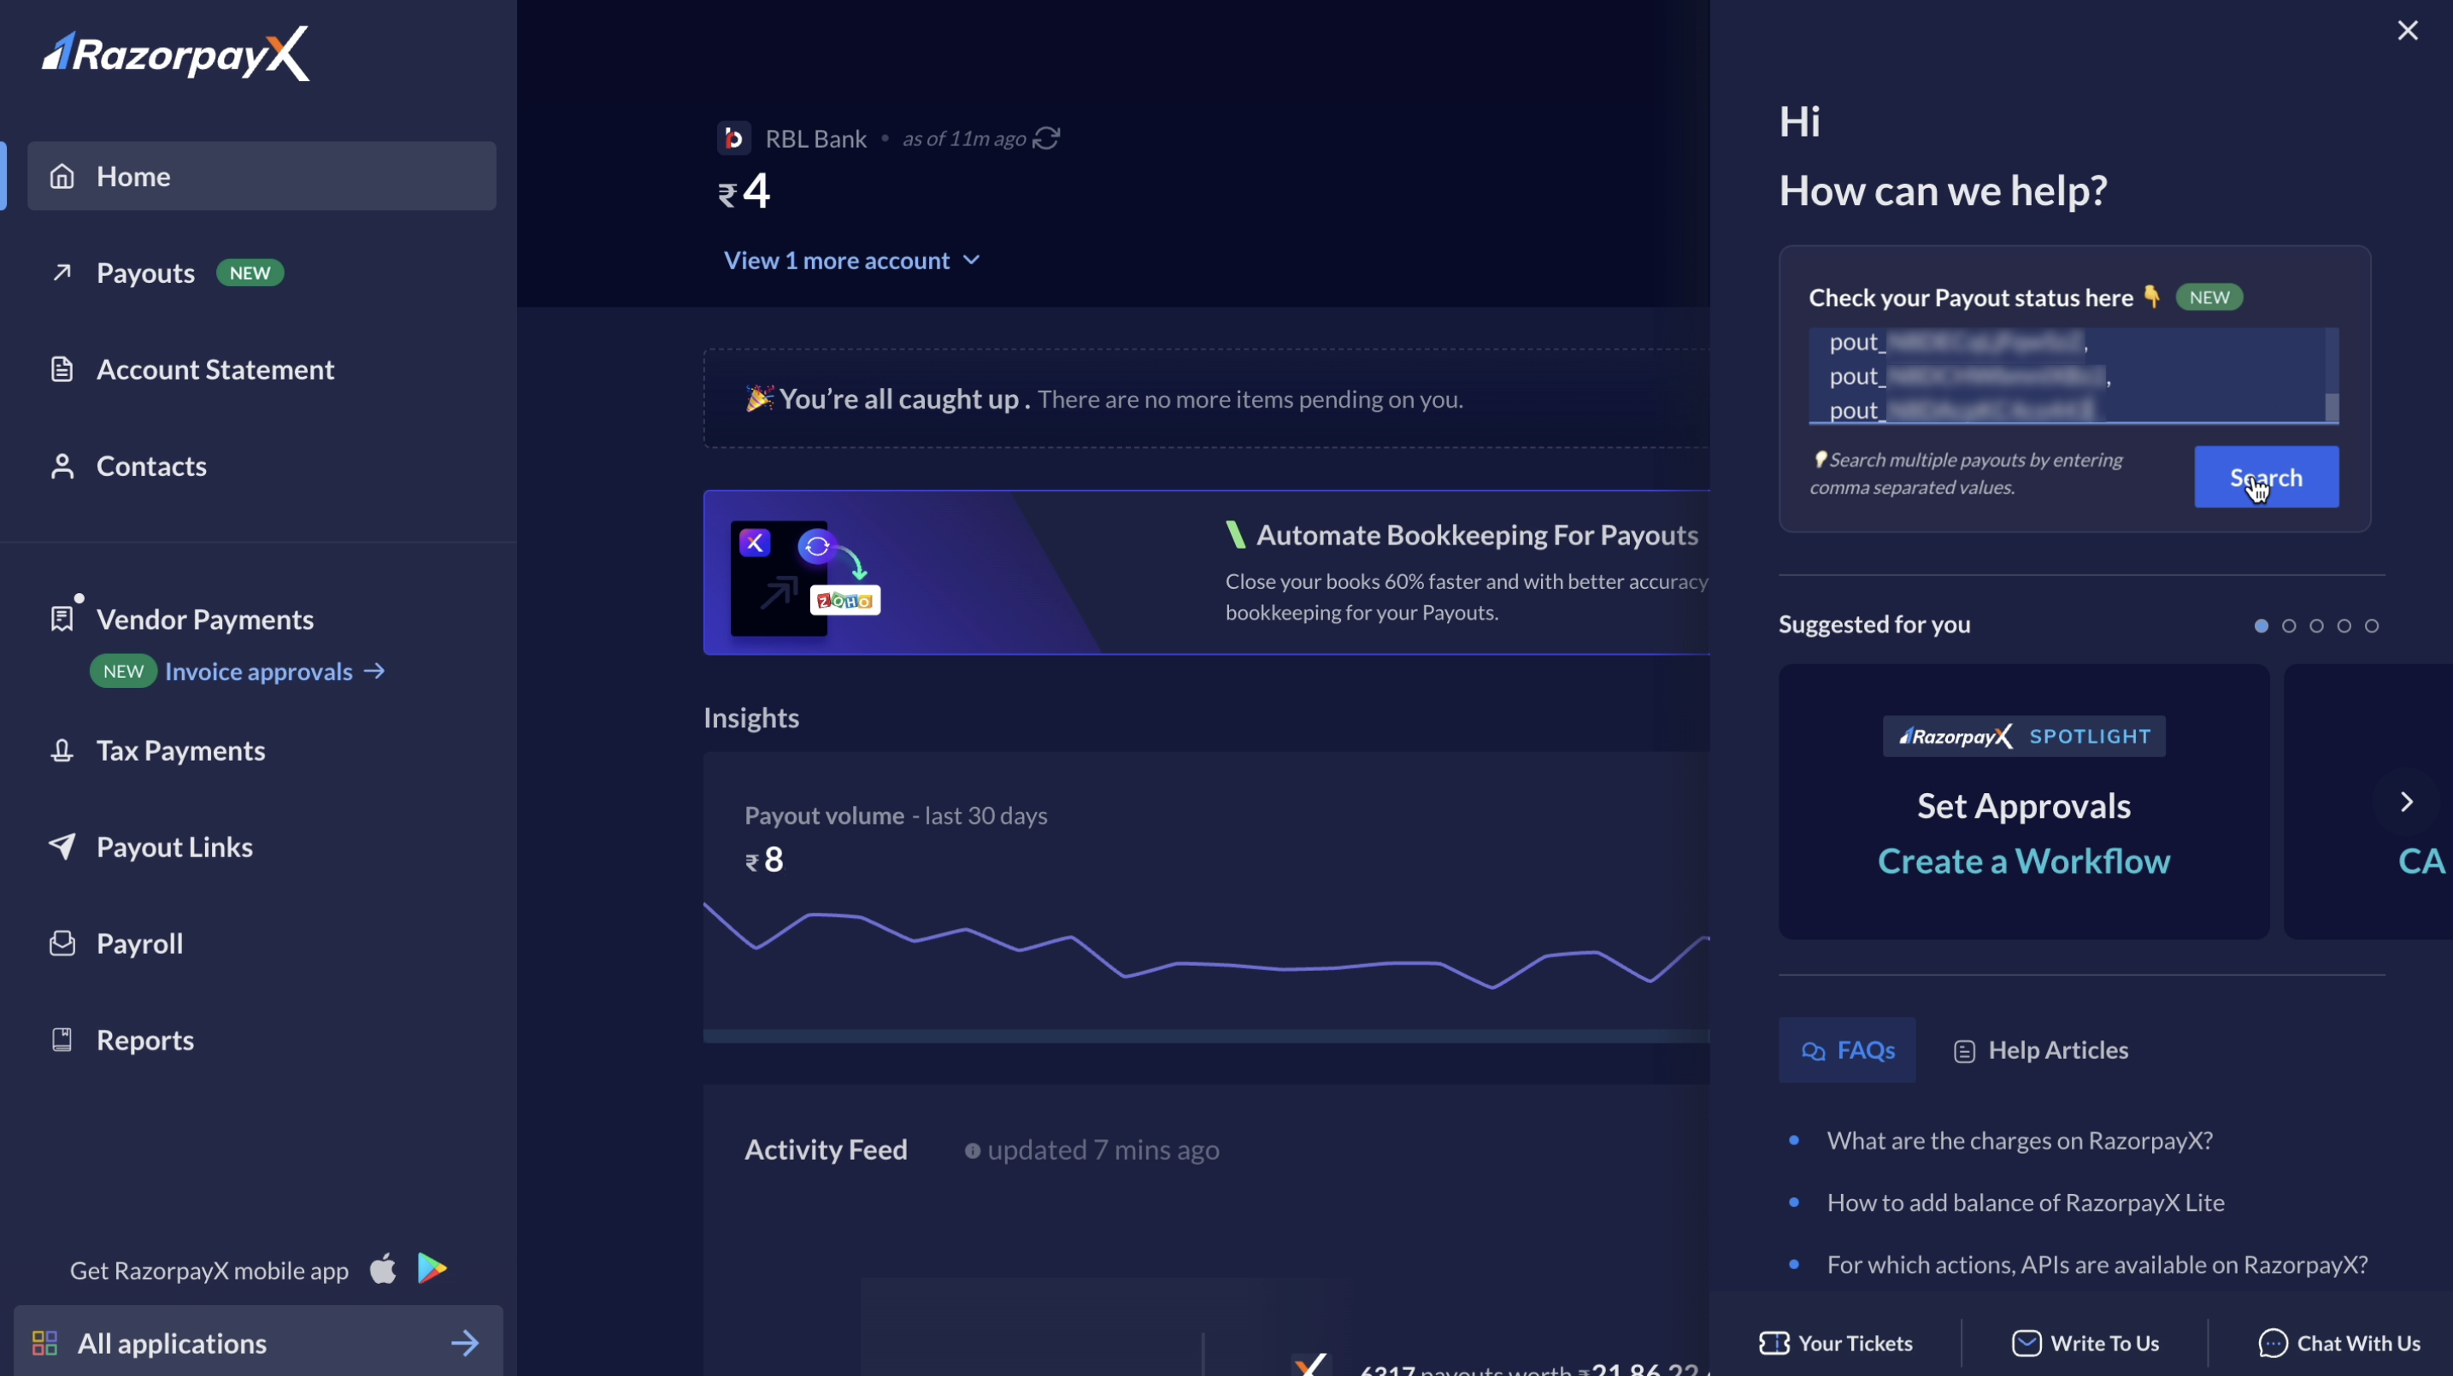Click the Payroll sidebar icon
The image size is (2453, 1376).
61,942
